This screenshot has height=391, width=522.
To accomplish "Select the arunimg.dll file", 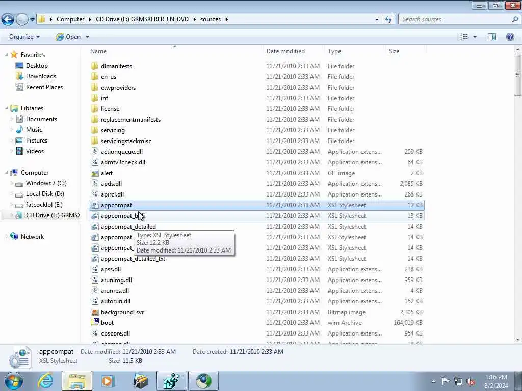I will point(116,280).
